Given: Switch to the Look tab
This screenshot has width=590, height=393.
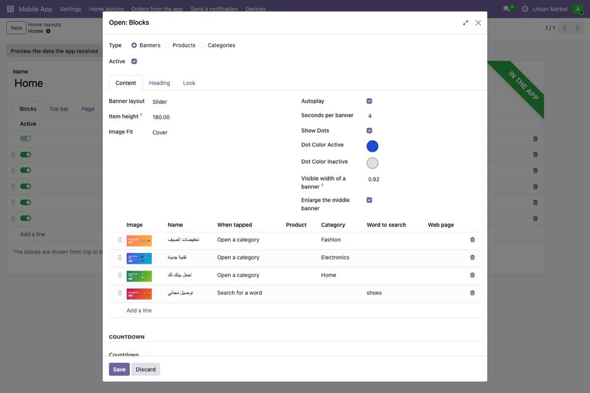Looking at the screenshot, I should point(189,83).
